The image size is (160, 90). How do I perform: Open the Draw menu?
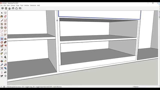click(18, 5)
